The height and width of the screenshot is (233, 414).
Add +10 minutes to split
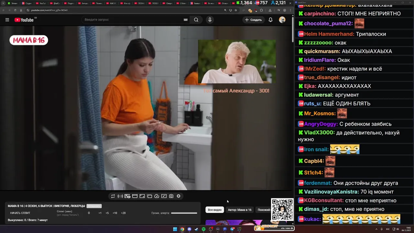click(115, 213)
